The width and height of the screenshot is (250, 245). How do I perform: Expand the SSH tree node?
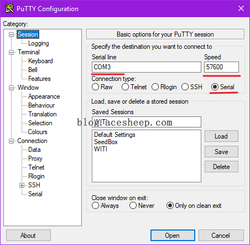click(x=22, y=185)
